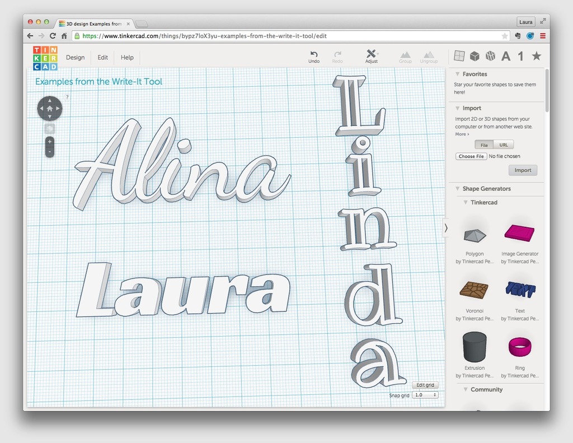Open the Edit menu

(102, 58)
